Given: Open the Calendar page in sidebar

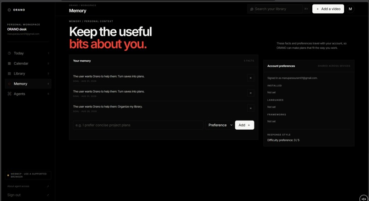Looking at the screenshot, I should coord(28,63).
